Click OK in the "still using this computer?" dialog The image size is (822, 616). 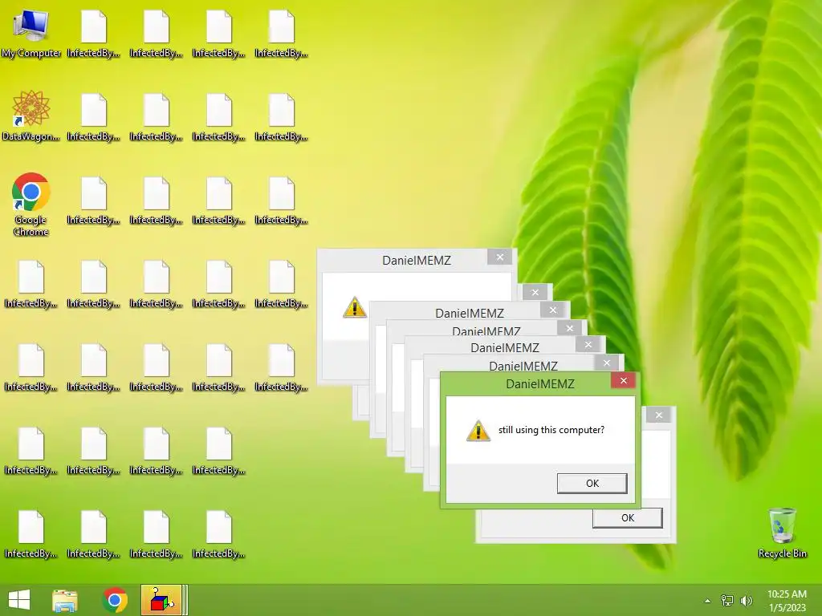592,484
